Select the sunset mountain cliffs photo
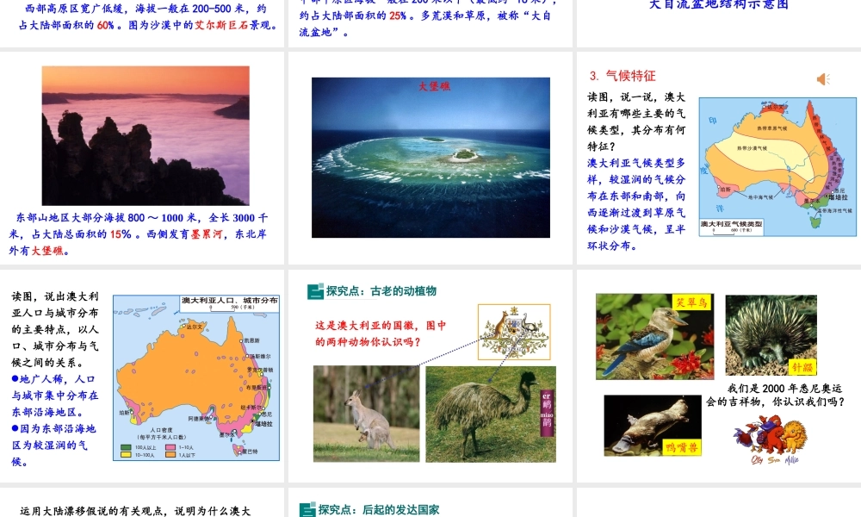The height and width of the screenshot is (517, 861). click(146, 135)
